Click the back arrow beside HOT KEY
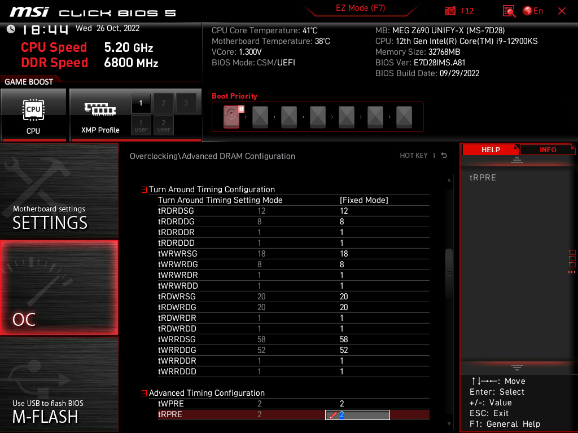 point(444,156)
